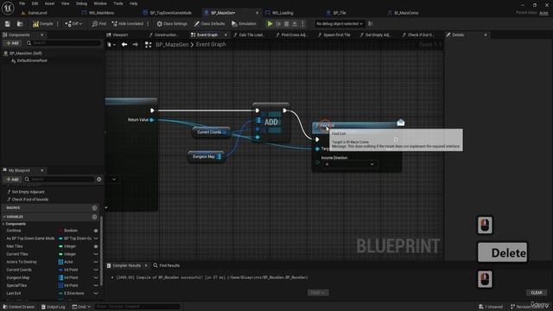Open the Diff dropdown
Image resolution: width=553 pixels, height=311 pixels.
[x=73, y=23]
